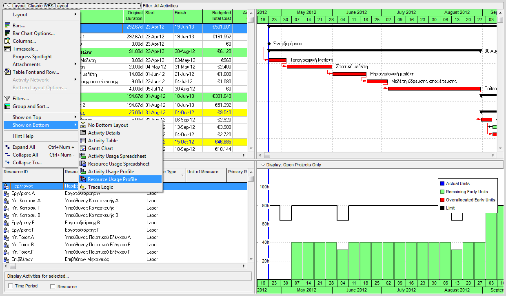Show Gantt Chart on the bottom
Viewport: 506px width, 296px height.
pyautogui.click(x=121, y=148)
